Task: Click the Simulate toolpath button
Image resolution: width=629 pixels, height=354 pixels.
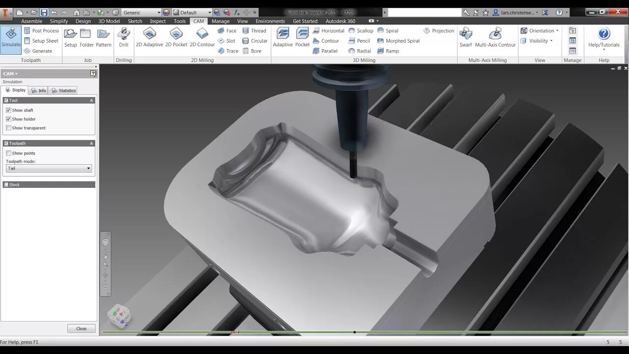Action: 11,38
